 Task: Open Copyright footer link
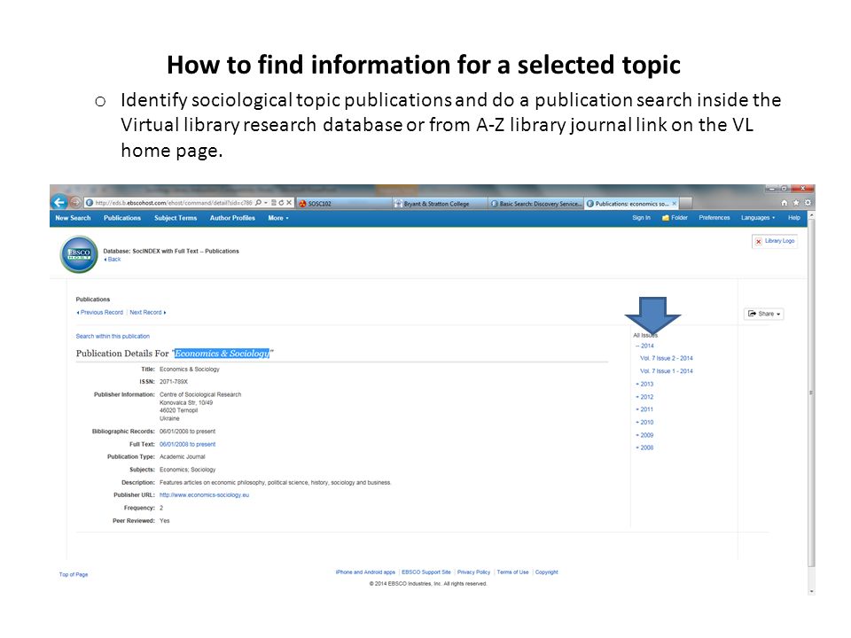pos(547,572)
